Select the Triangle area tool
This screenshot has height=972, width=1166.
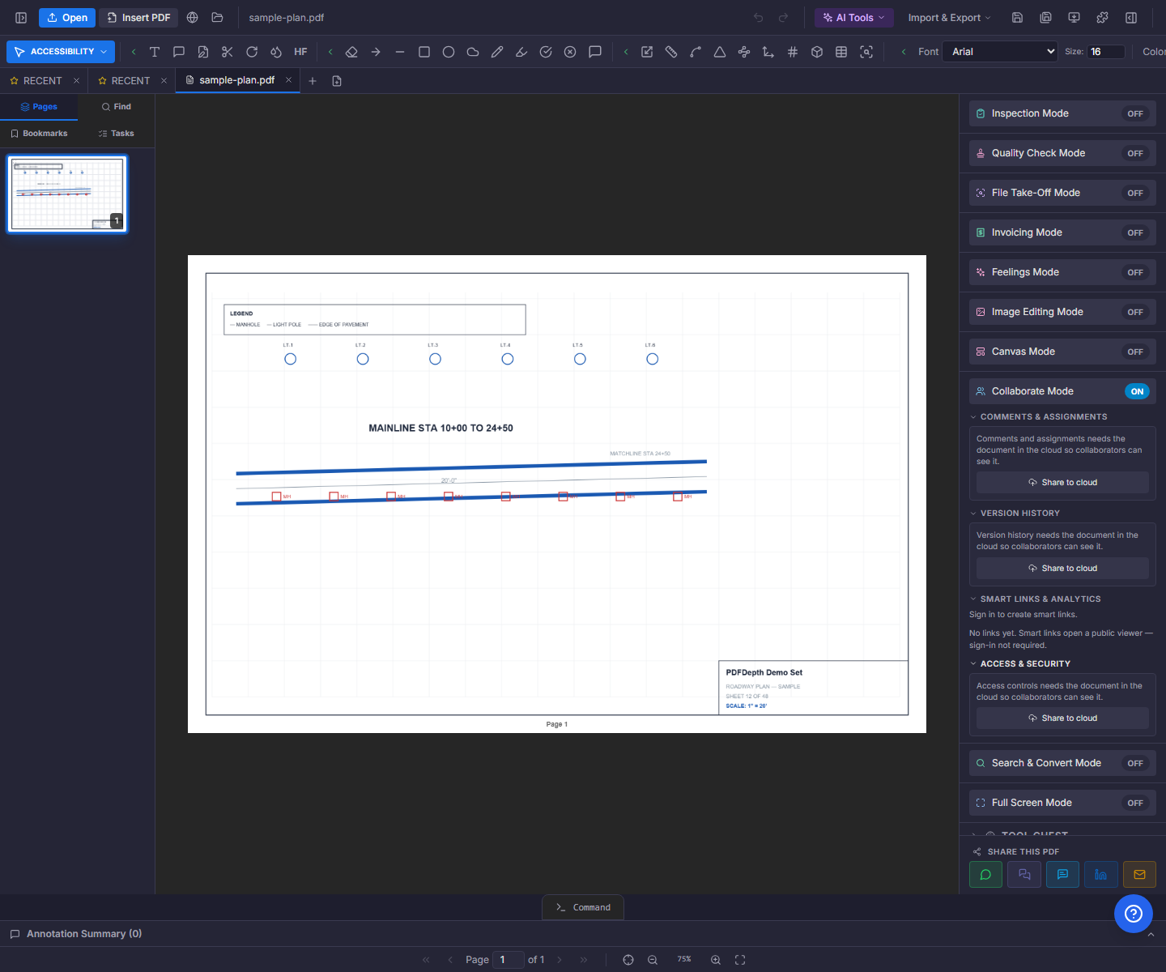click(x=720, y=52)
